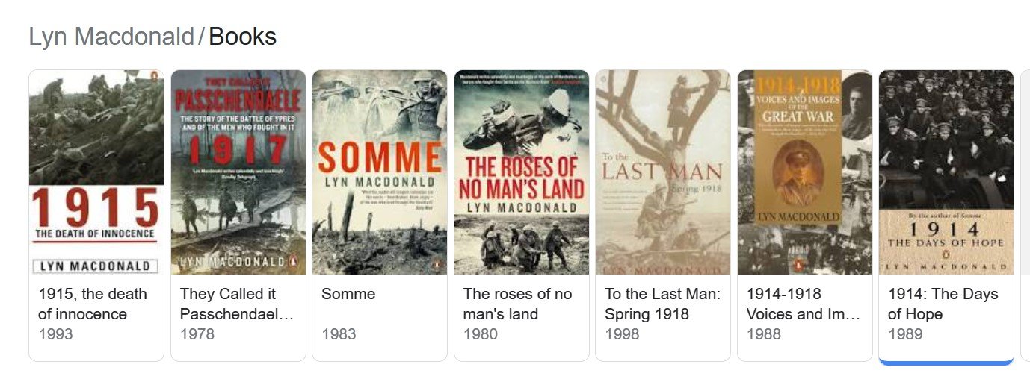Click the Passchendaele 1917 book cover image
The width and height of the screenshot is (1030, 379).
(238, 172)
